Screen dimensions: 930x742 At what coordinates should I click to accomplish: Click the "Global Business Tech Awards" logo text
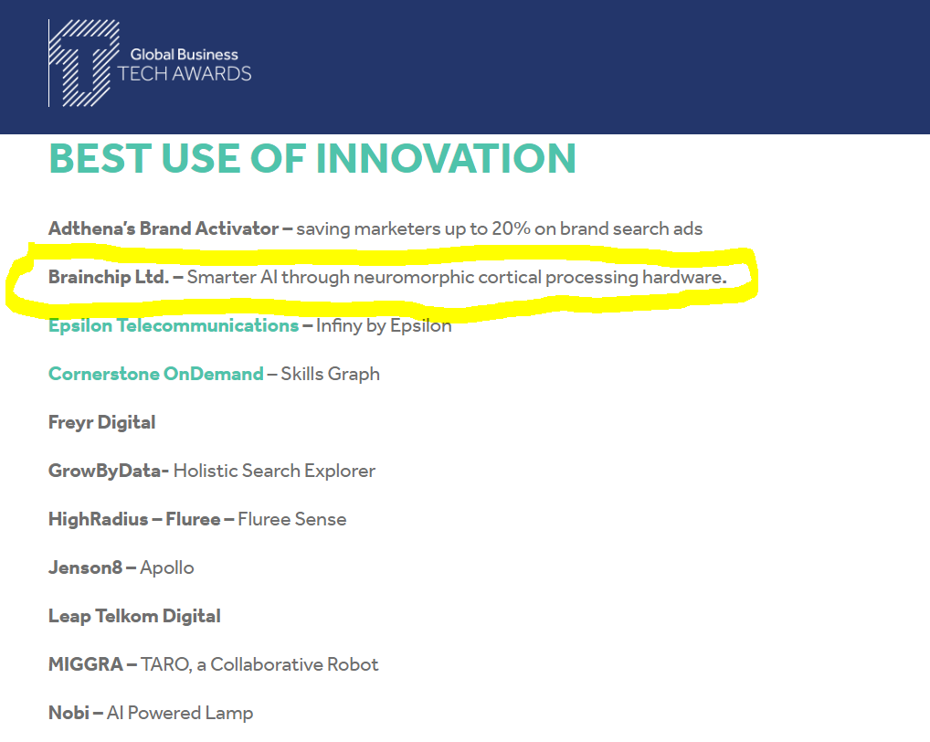click(184, 65)
